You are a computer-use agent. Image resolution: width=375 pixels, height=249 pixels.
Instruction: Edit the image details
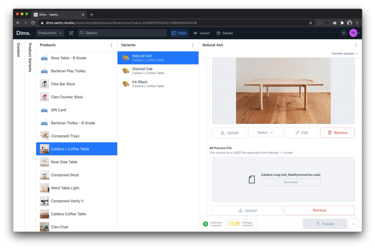coord(301,133)
